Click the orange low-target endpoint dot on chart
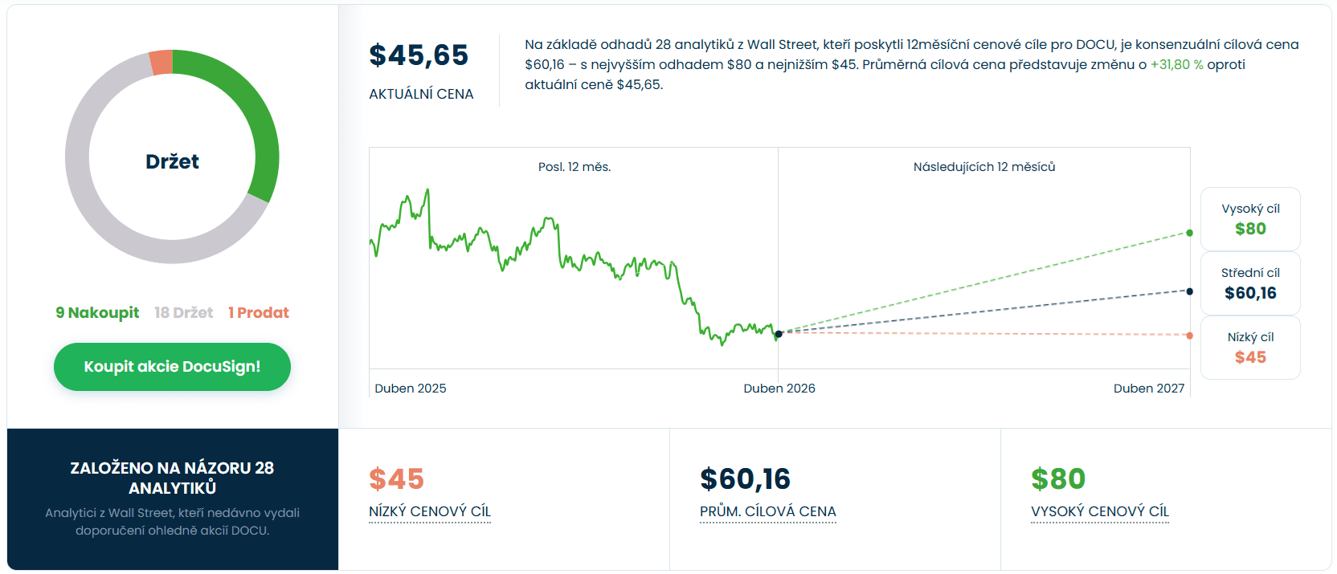The width and height of the screenshot is (1337, 574). tap(1190, 336)
